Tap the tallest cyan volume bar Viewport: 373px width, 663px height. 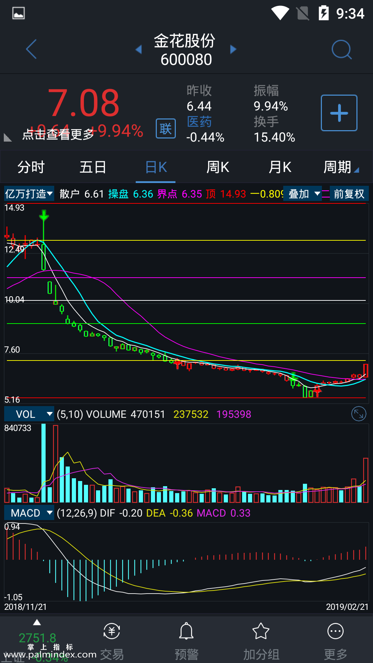[x=44, y=463]
